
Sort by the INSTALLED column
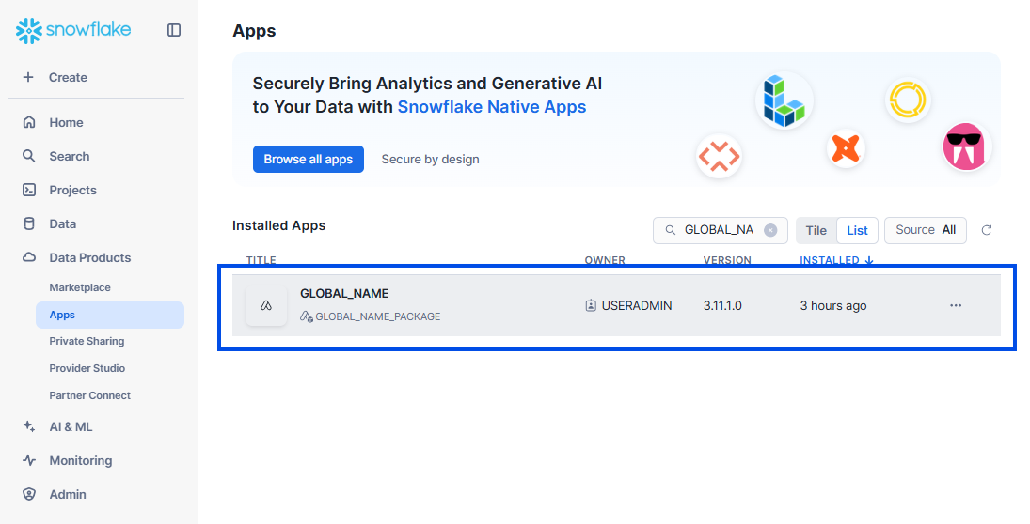pyautogui.click(x=836, y=260)
